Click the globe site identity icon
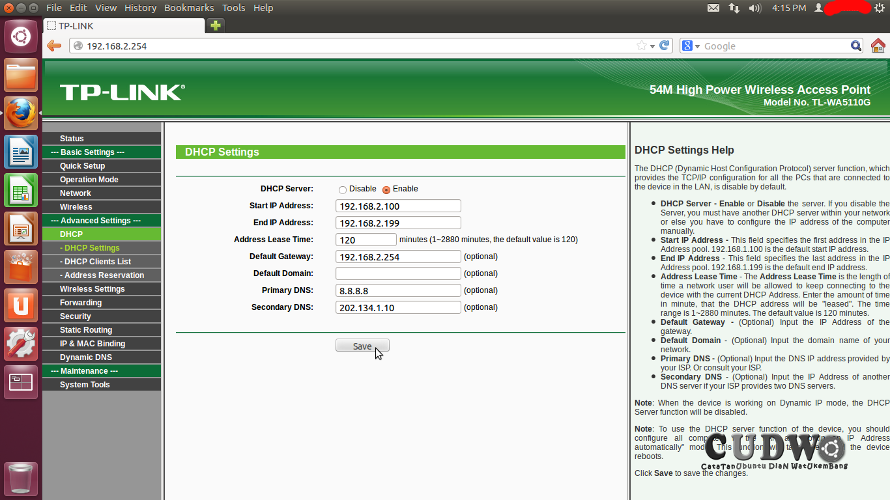This screenshot has height=500, width=890. click(x=78, y=46)
